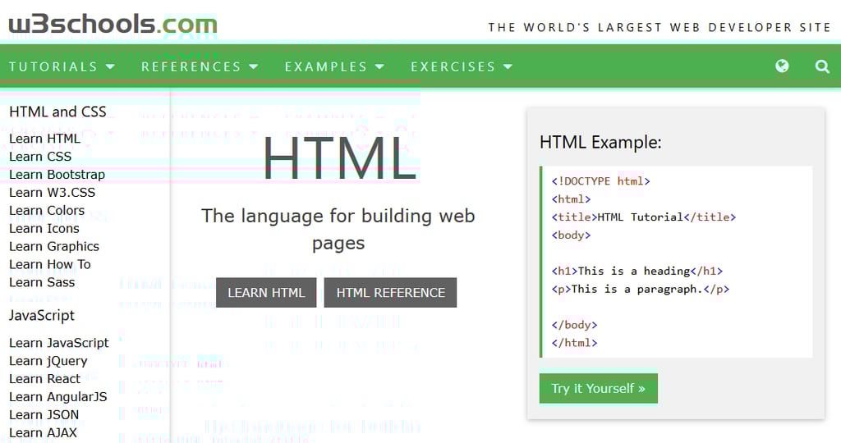Screen dimensions: 841x443
Task: Open the search magnifier icon
Action: pos(822,66)
